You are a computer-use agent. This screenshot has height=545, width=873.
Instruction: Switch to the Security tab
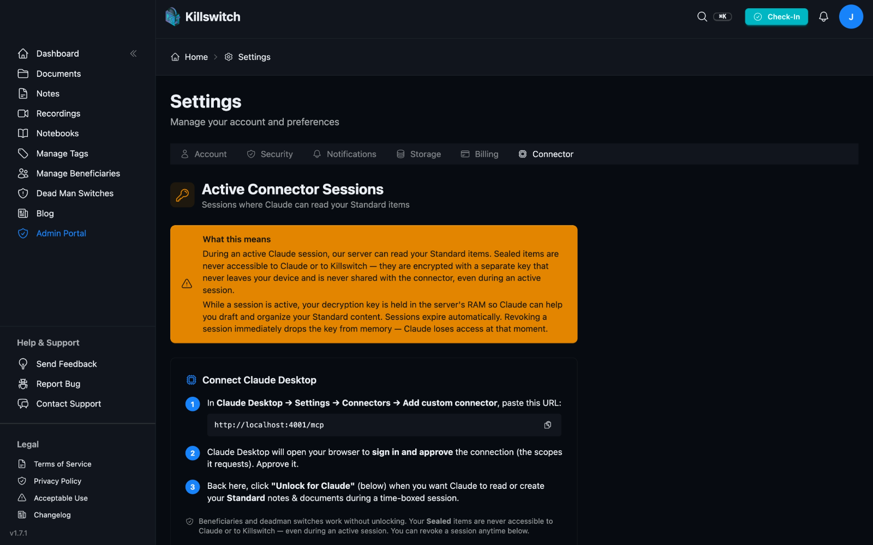pos(270,154)
